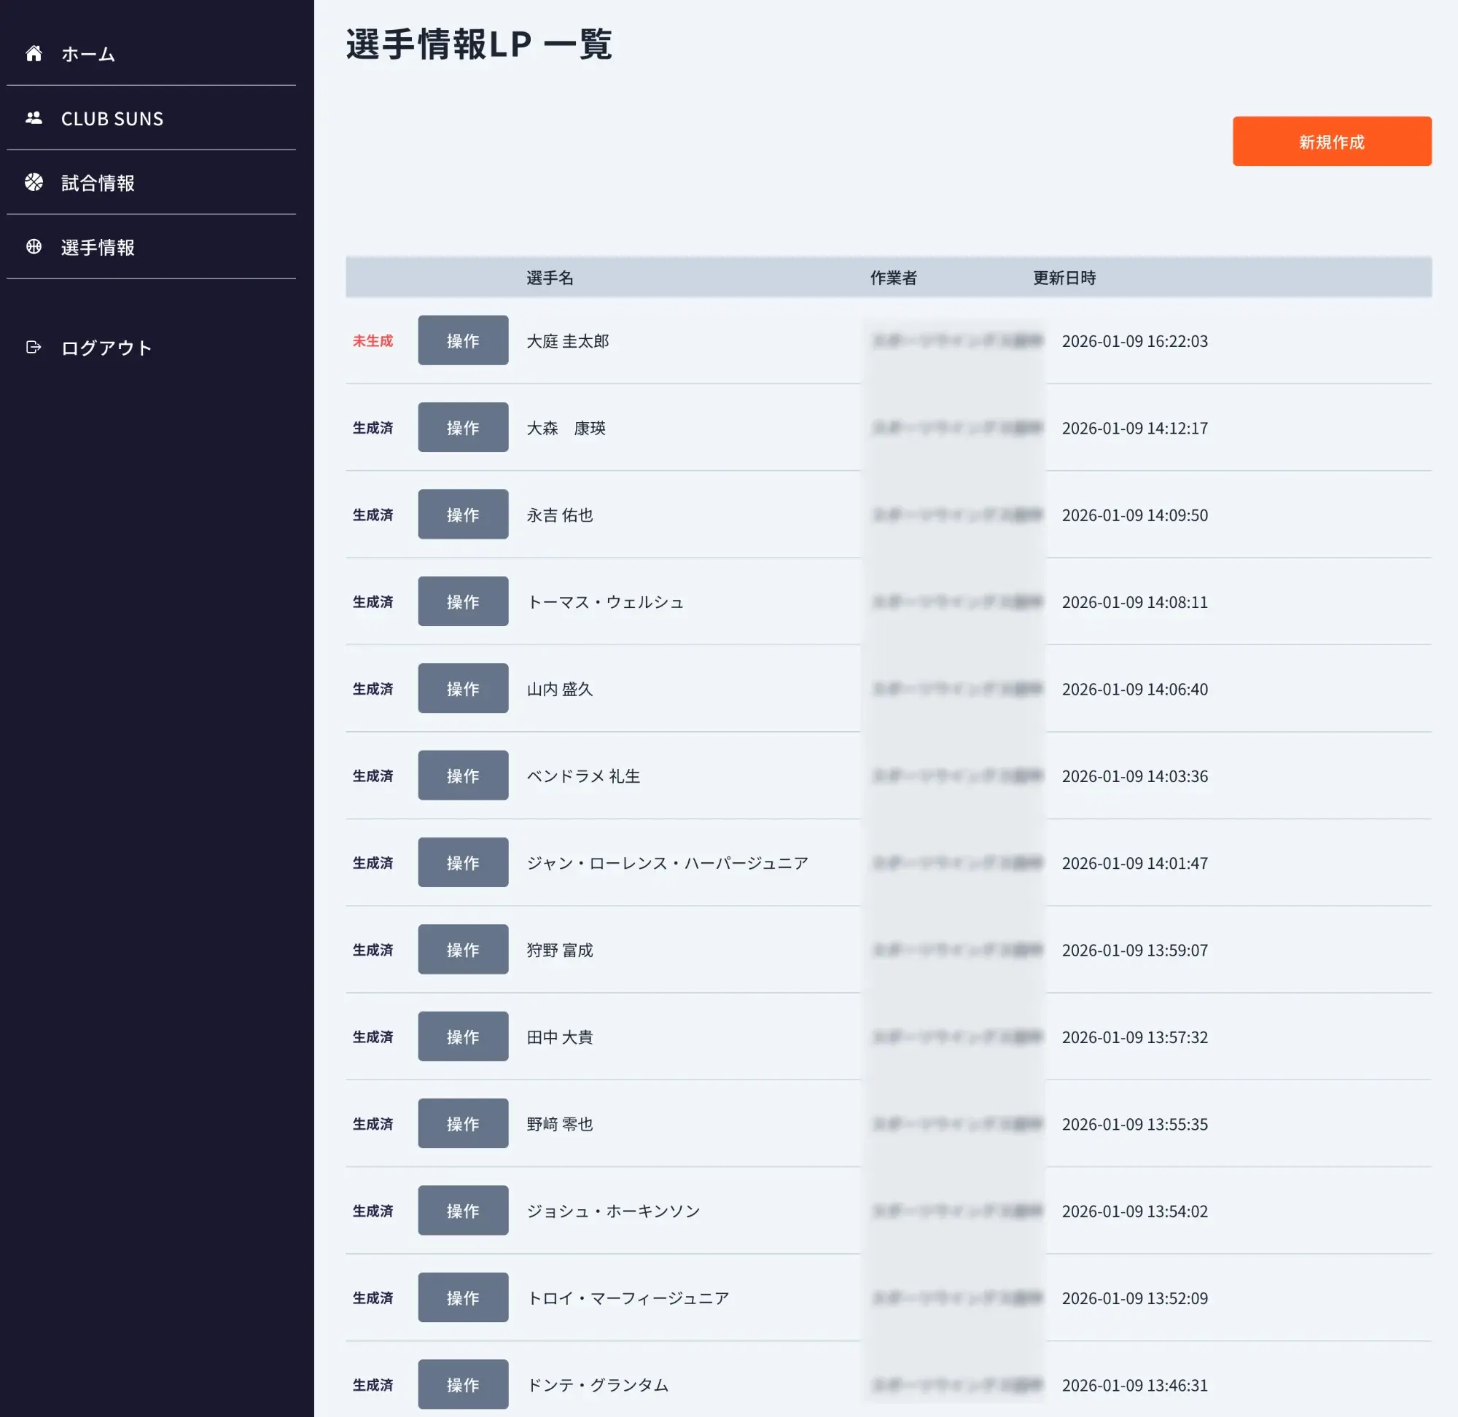Click 操作 for 大庭 圭太郎

(463, 341)
